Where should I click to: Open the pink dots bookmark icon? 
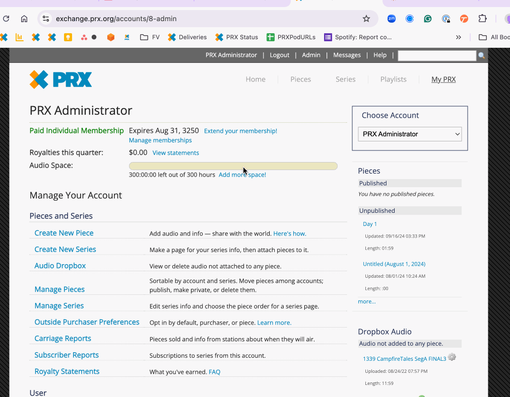(x=84, y=37)
